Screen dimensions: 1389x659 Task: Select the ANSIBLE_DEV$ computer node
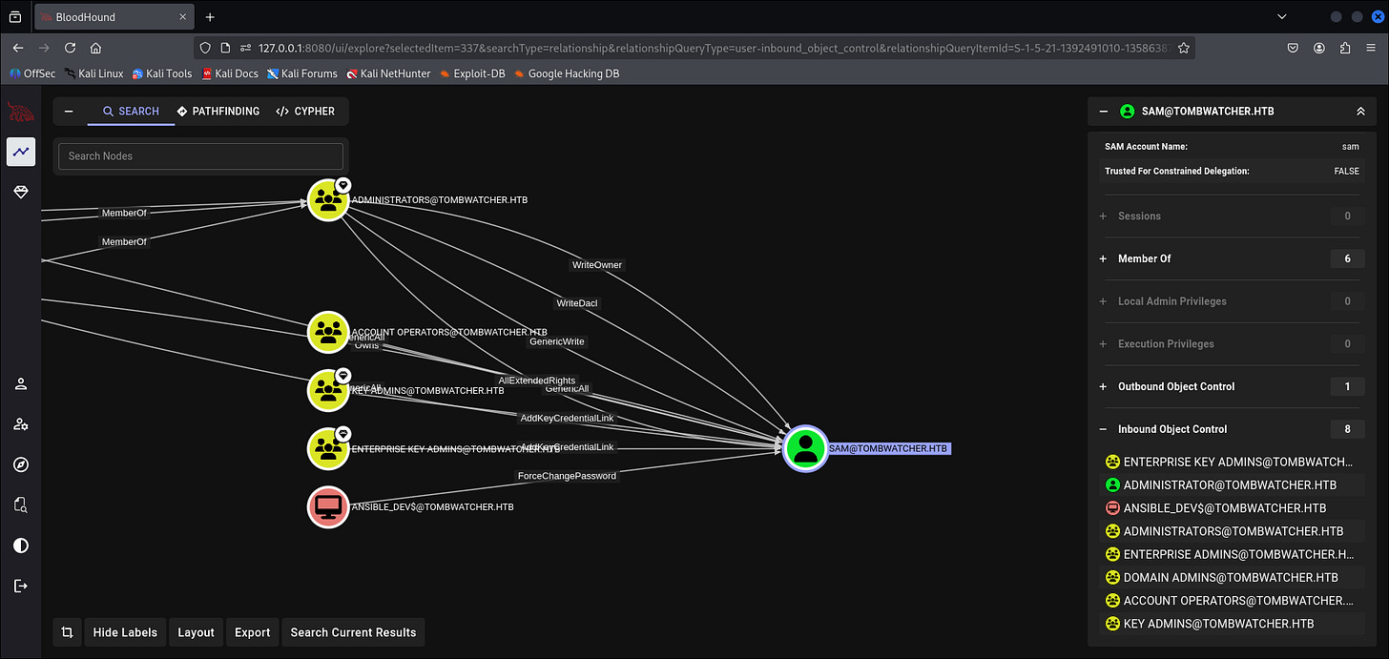(328, 506)
